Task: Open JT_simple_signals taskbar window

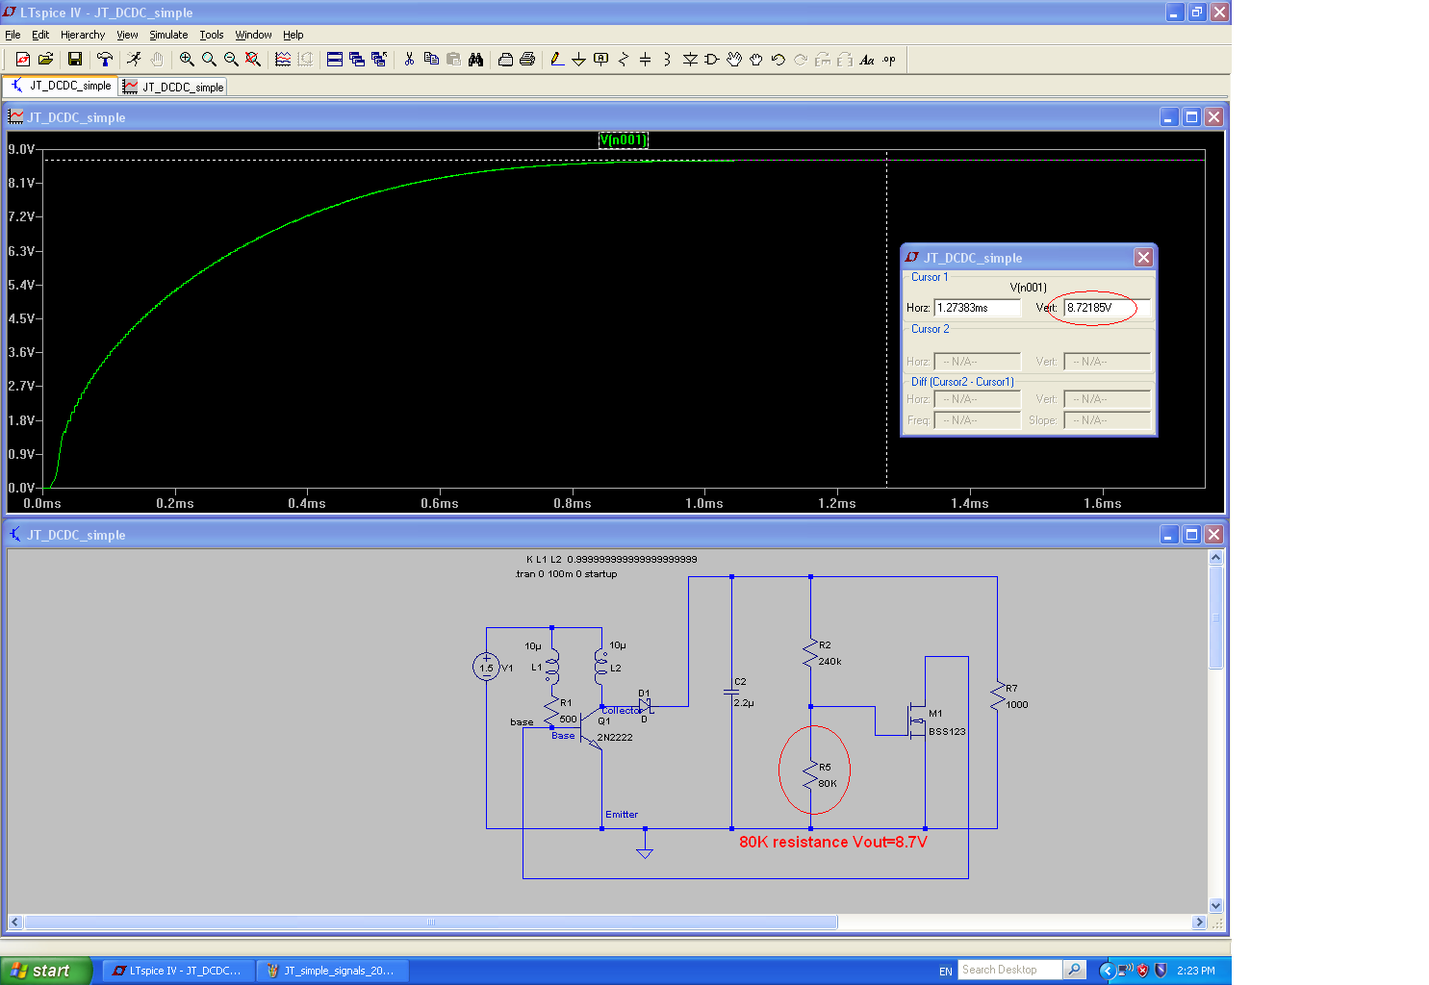Action: [x=332, y=971]
